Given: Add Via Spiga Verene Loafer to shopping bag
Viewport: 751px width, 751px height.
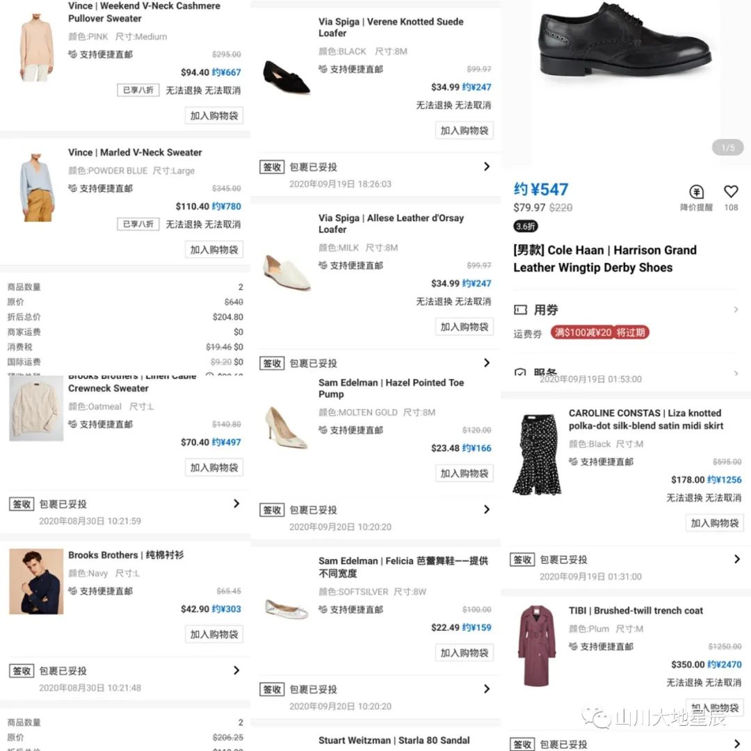Looking at the screenshot, I should tap(464, 130).
